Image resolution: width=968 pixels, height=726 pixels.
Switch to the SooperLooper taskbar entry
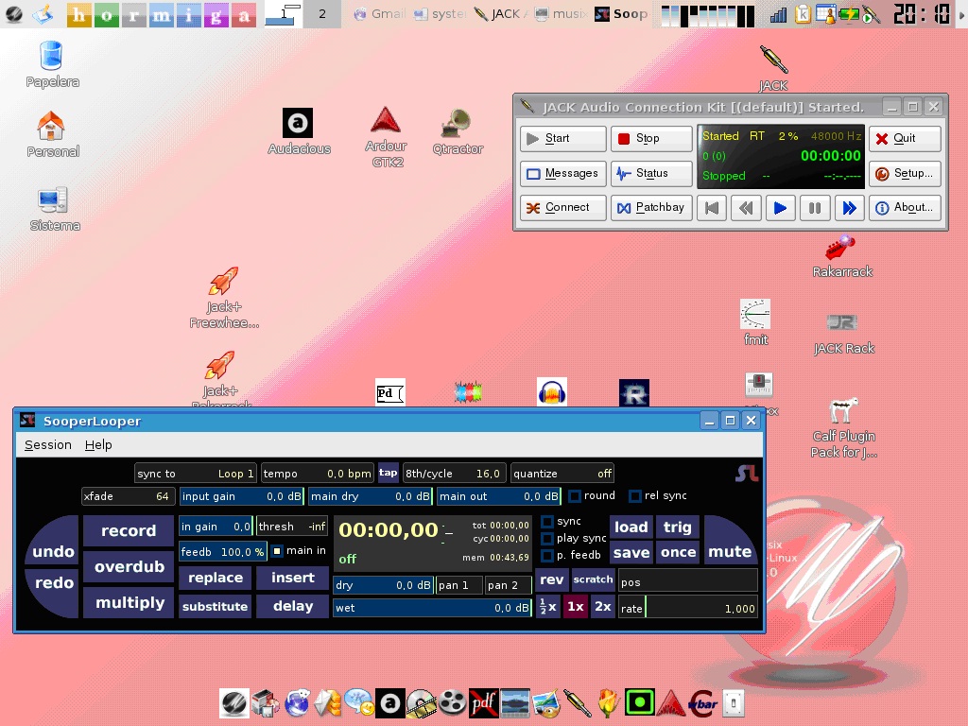point(621,13)
